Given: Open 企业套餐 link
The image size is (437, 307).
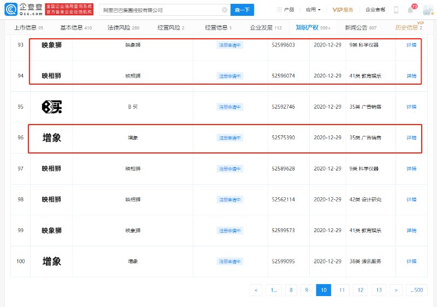Looking at the screenshot, I should [x=375, y=9].
